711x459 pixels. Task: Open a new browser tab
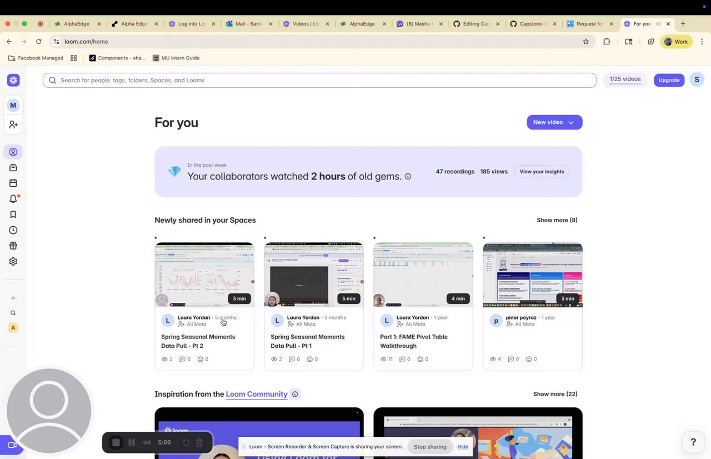pos(683,24)
